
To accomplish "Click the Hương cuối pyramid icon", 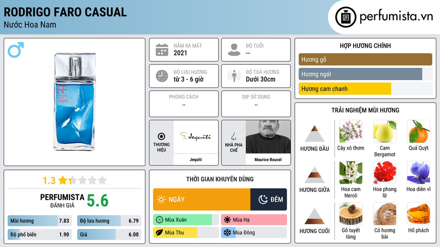I will point(315,216).
